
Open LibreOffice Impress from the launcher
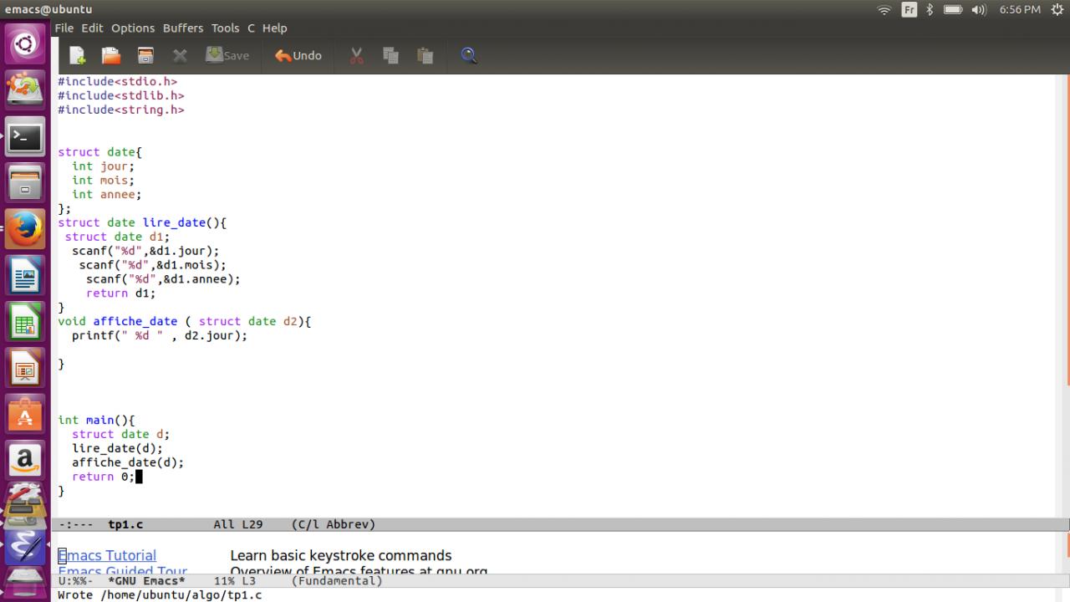(x=25, y=367)
